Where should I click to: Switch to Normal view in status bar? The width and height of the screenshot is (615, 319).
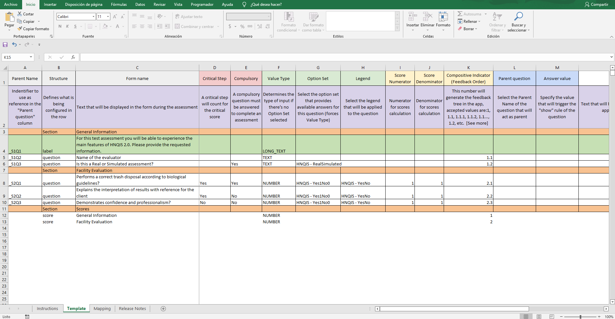click(x=526, y=317)
